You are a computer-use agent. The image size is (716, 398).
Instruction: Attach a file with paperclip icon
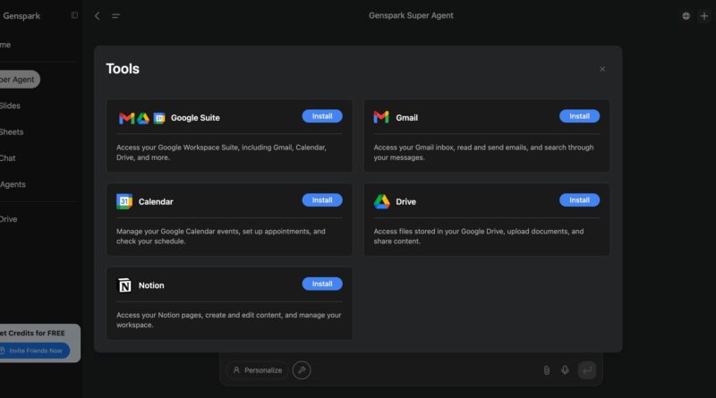tap(547, 370)
